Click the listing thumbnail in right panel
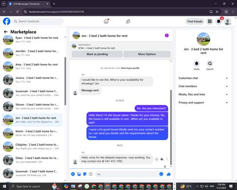237x190 pixels. (203, 39)
